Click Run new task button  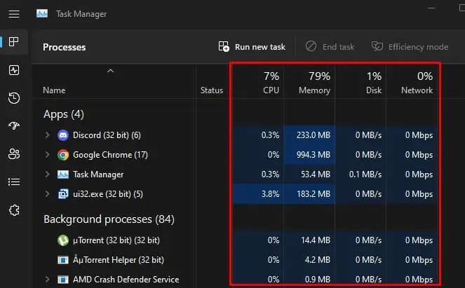[252, 47]
